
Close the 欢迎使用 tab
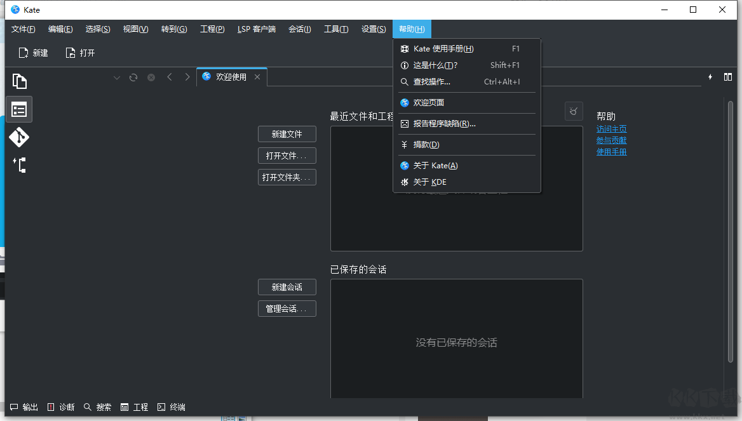(x=257, y=77)
